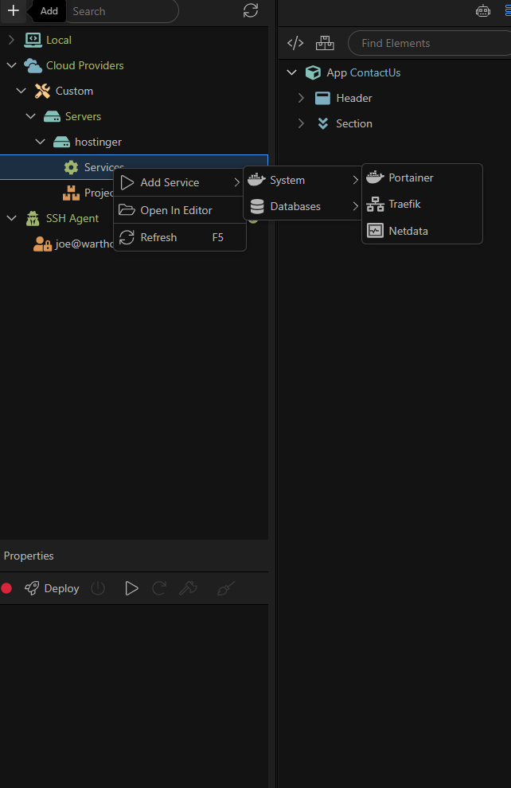Choose Refresh F5 menu entry
The width and height of the screenshot is (511, 788).
point(180,237)
